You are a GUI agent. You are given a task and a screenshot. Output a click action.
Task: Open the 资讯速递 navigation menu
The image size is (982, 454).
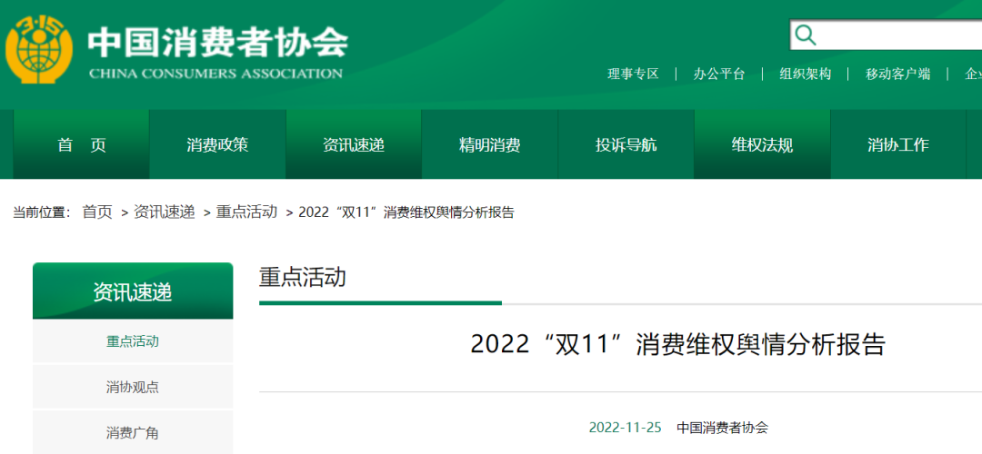(354, 145)
